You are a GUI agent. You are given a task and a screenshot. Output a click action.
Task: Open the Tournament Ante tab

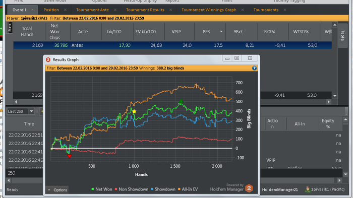coord(92,10)
